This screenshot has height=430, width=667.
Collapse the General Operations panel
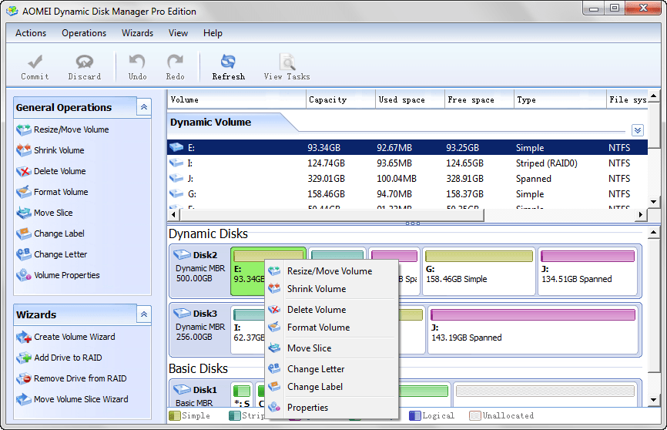144,107
